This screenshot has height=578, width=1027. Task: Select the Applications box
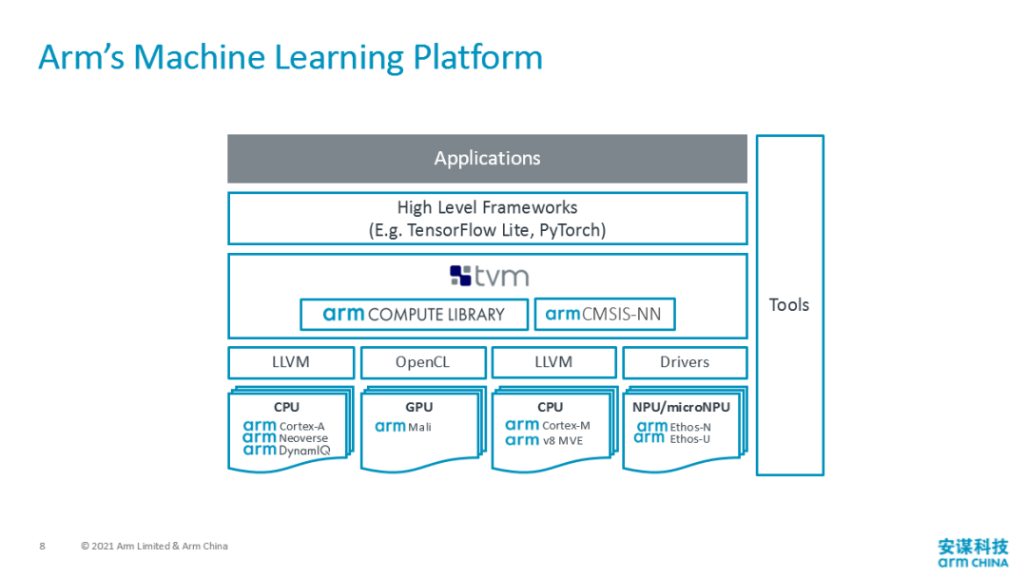(487, 159)
